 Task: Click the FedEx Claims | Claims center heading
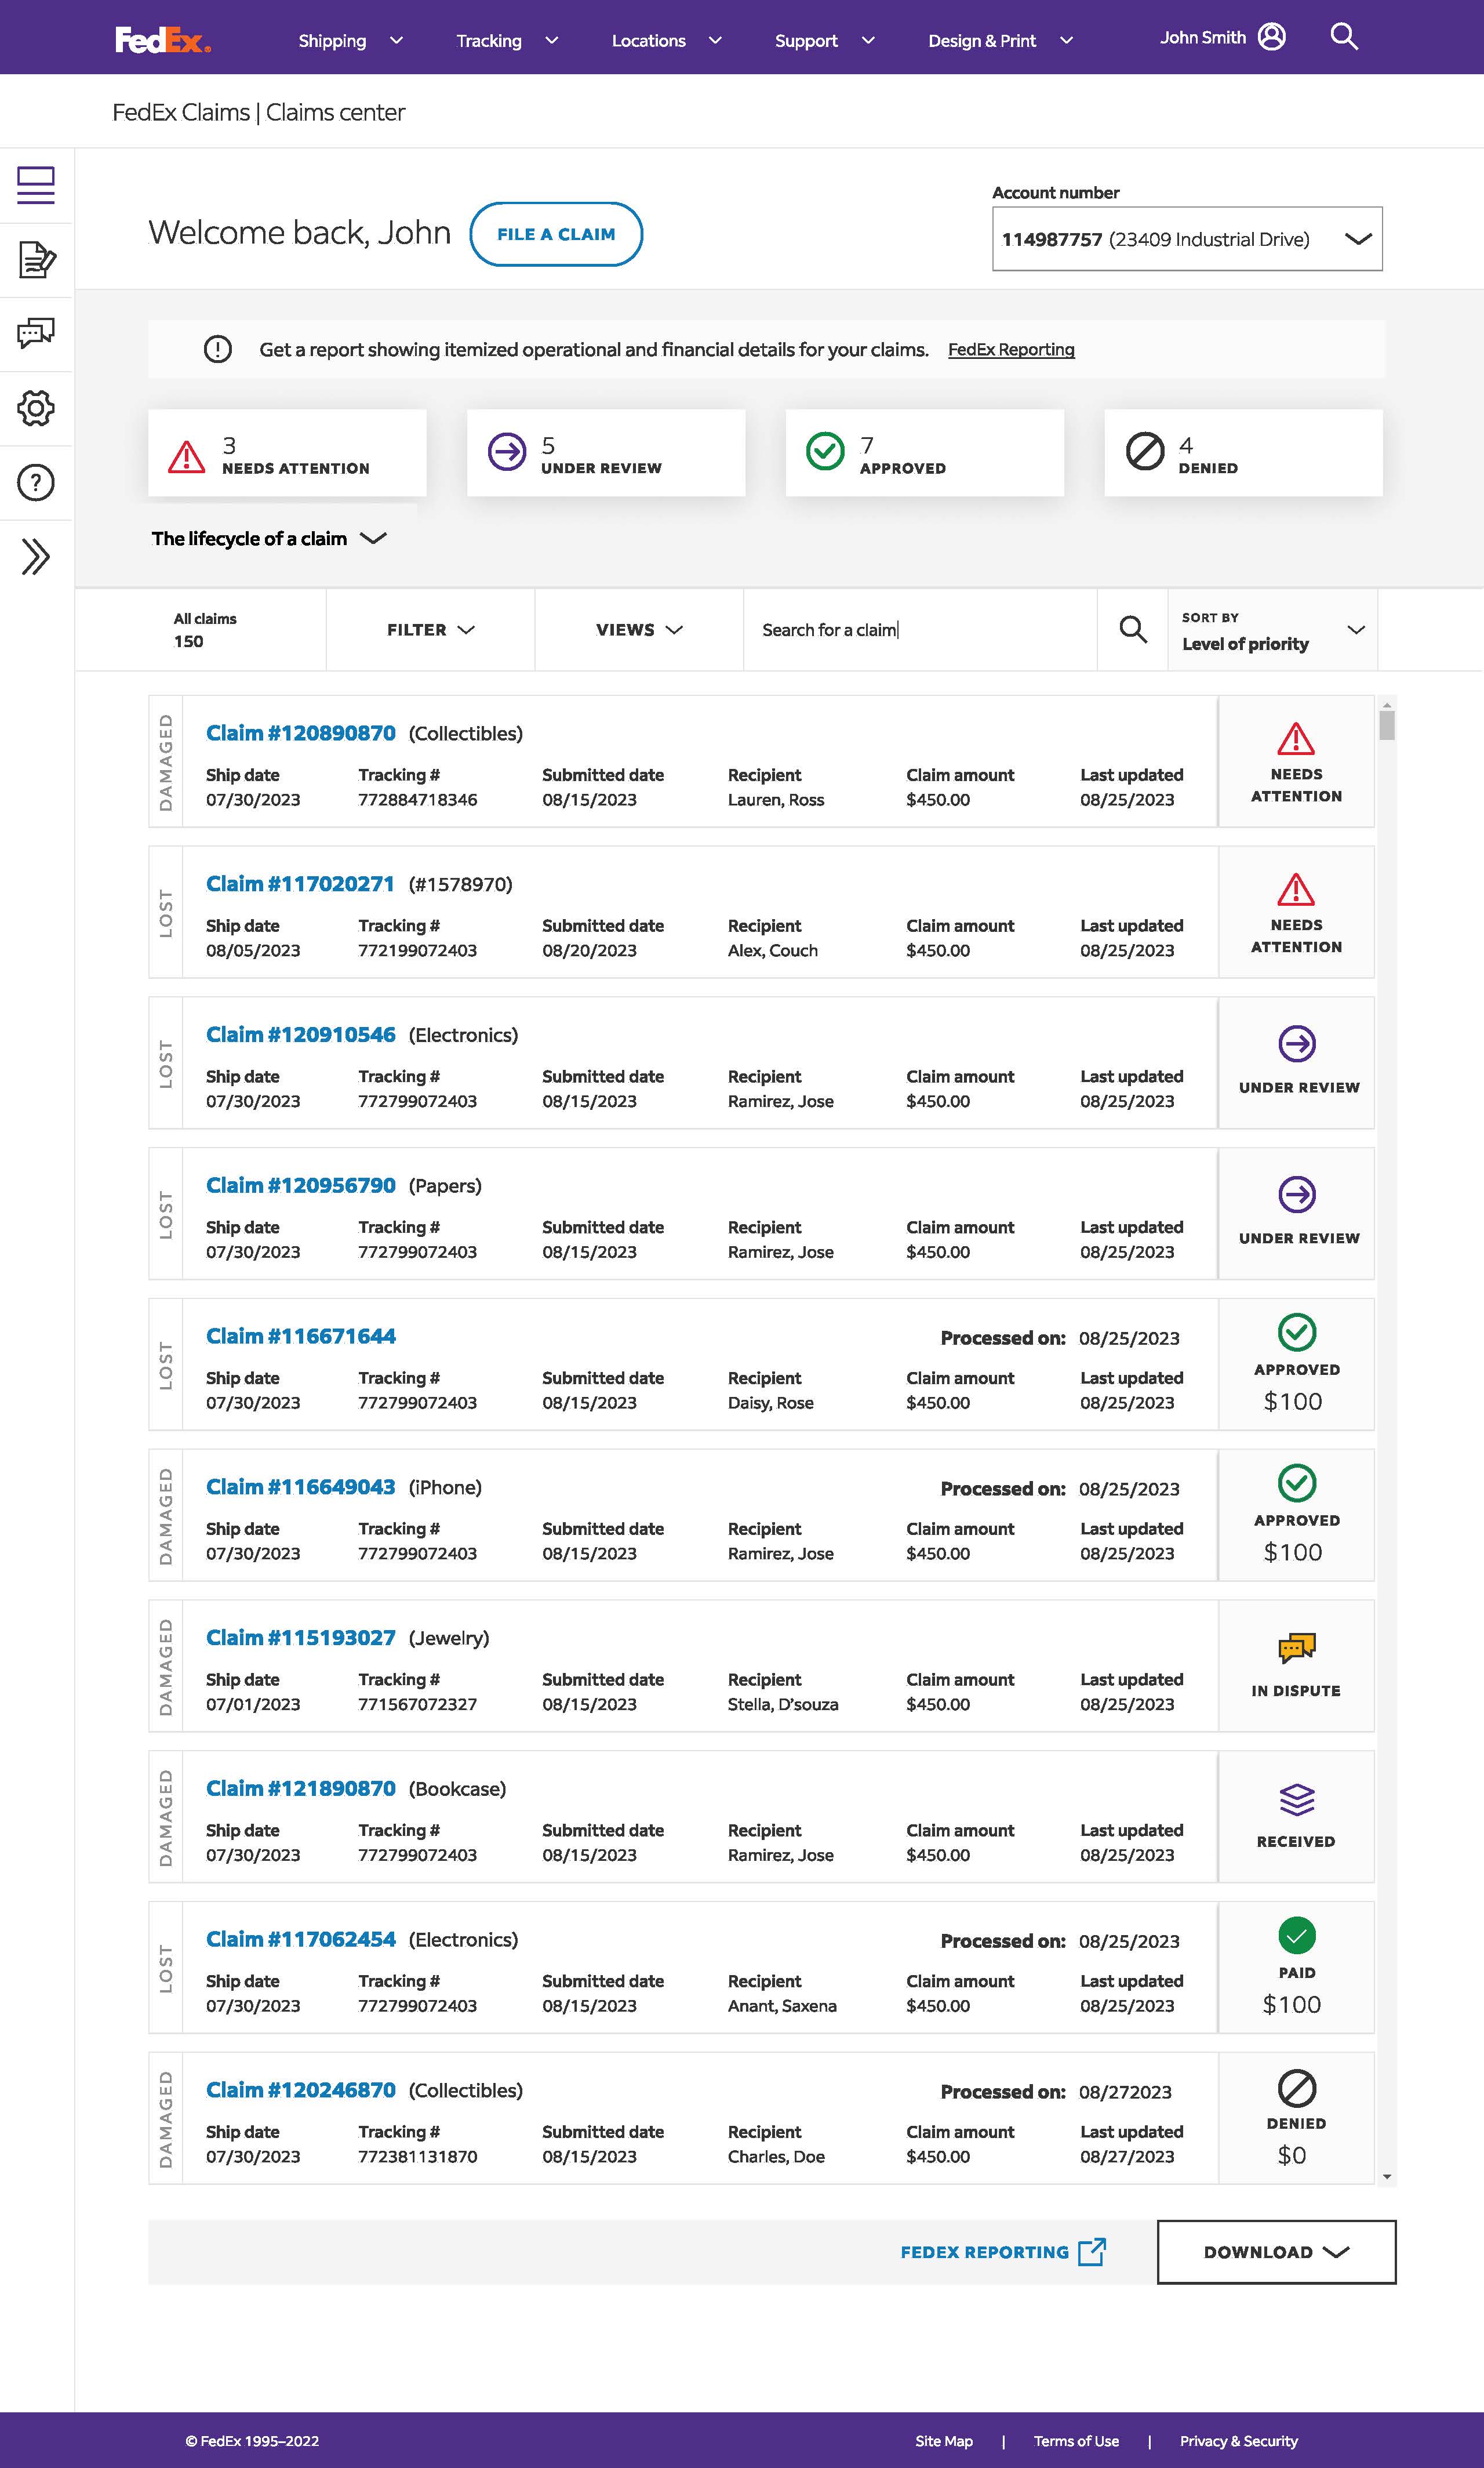pos(259,112)
